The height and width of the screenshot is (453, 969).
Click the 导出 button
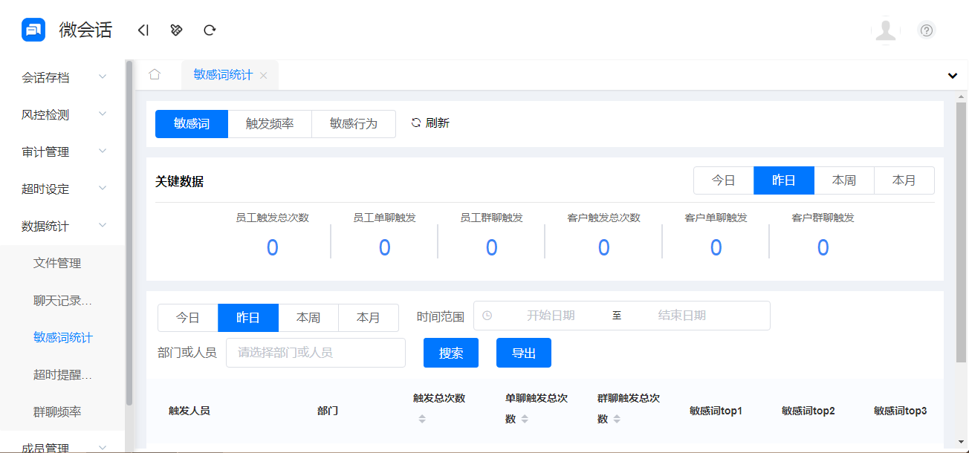tap(523, 353)
